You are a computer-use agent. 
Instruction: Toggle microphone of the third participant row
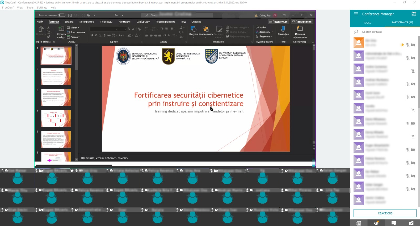point(413,71)
